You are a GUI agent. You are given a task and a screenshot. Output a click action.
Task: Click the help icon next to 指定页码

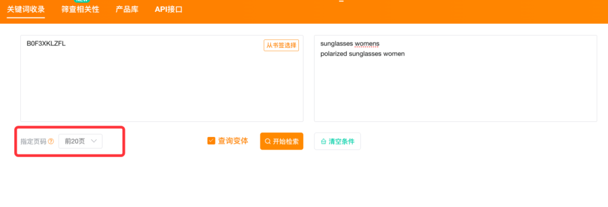(51, 142)
